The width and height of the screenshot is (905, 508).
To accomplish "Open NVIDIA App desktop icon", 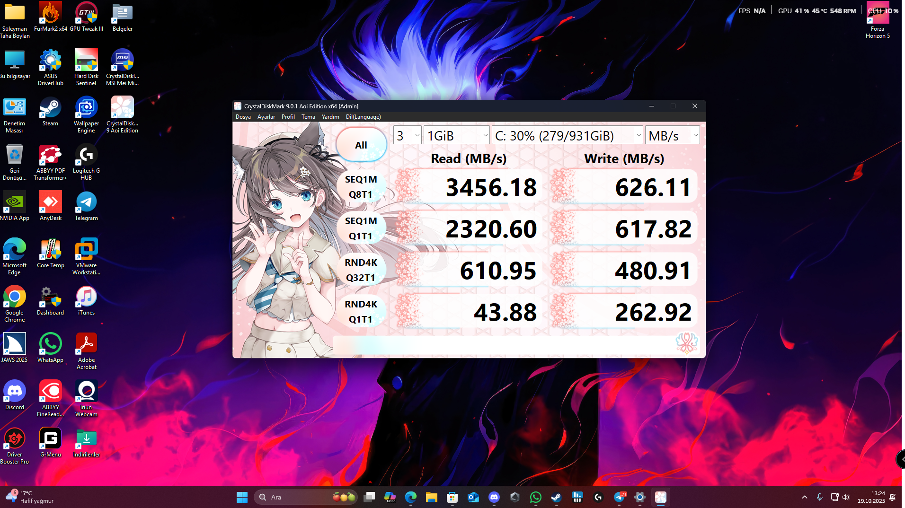I will point(14,206).
